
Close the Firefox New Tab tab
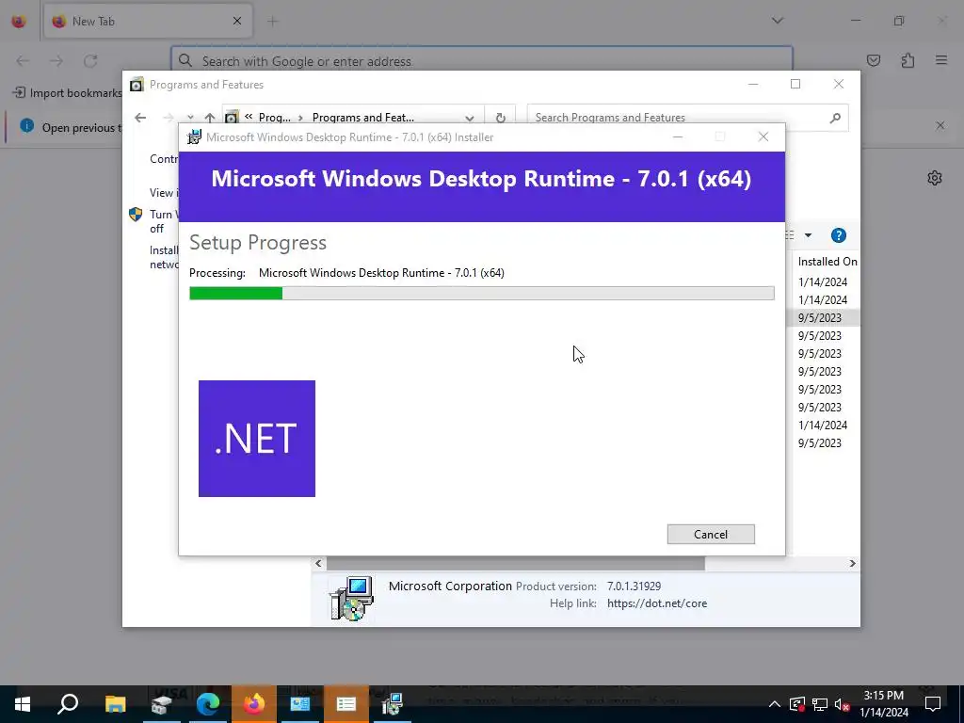click(x=237, y=21)
